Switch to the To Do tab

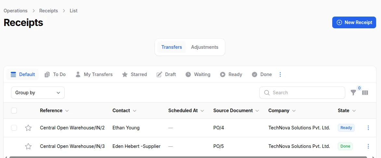point(55,74)
